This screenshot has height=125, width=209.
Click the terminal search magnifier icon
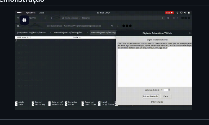click(112, 26)
